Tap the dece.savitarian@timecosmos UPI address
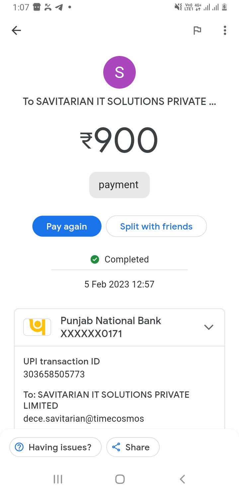 pyautogui.click(x=84, y=418)
